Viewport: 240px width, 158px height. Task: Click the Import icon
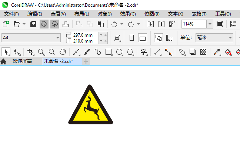151,24
